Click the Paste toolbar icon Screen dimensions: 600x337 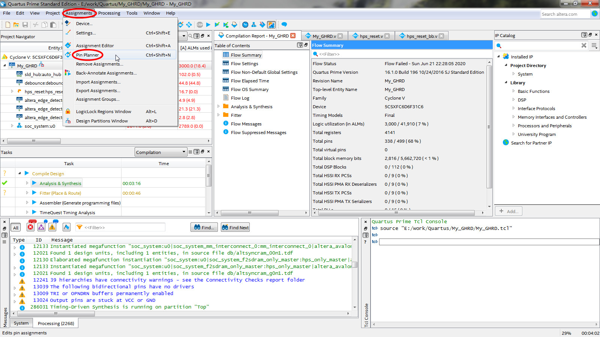pos(53,25)
